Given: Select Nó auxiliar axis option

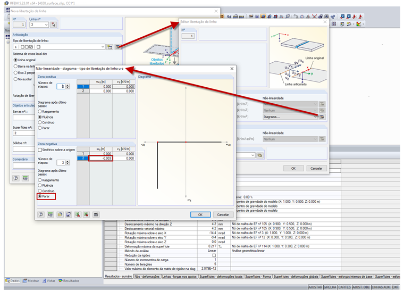Looking at the screenshot, I should 15,79.
